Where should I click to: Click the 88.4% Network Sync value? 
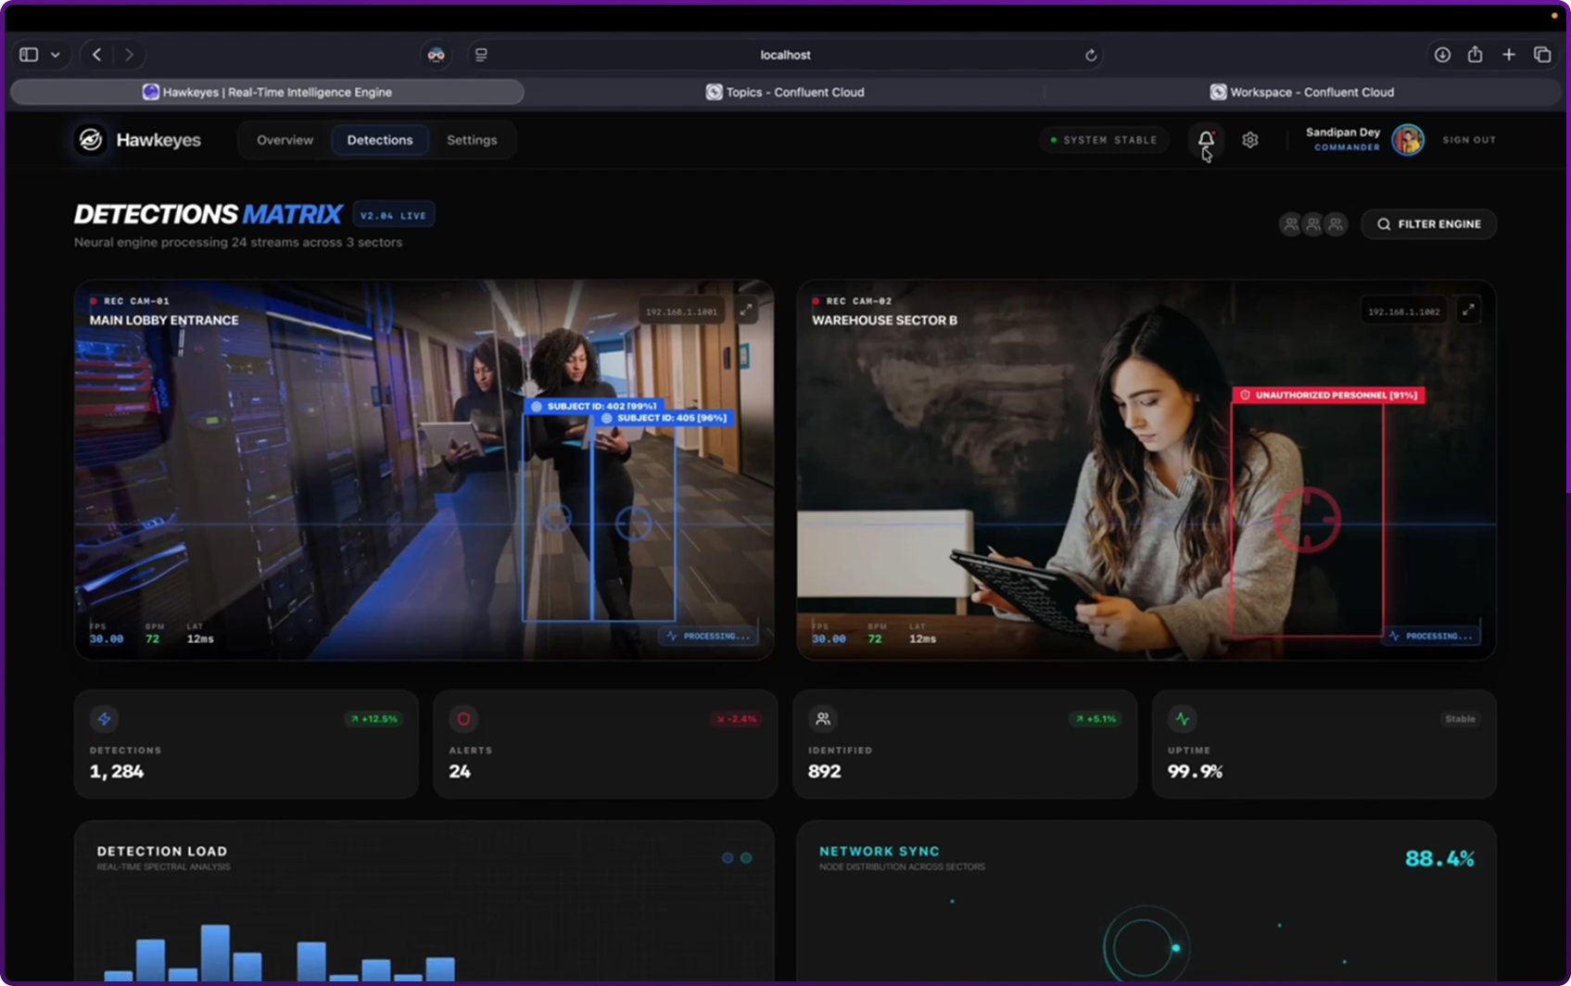[1439, 858]
